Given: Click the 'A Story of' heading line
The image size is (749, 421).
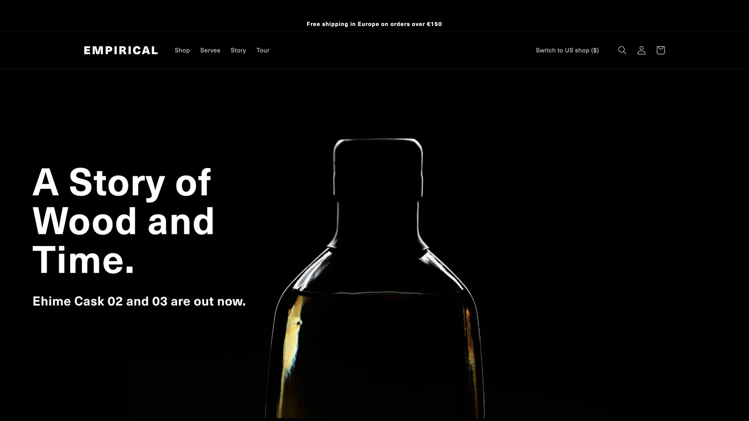Looking at the screenshot, I should [122, 182].
